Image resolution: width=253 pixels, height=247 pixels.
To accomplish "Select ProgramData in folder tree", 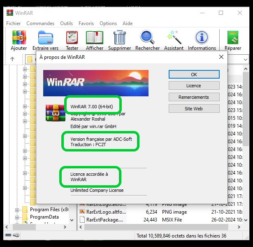I will [x=44, y=217].
